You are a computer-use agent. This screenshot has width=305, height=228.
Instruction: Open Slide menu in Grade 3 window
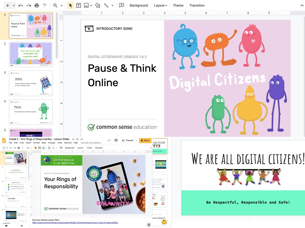coord(44,143)
